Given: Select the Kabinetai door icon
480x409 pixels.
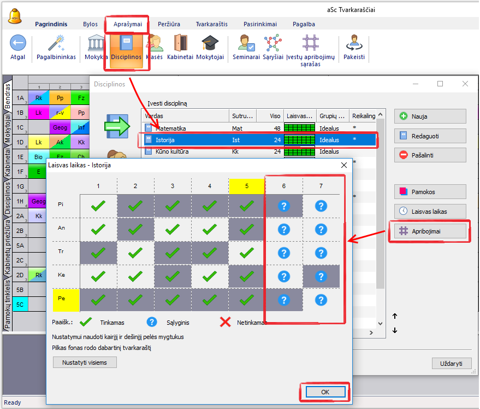Looking at the screenshot, I should coord(180,44).
